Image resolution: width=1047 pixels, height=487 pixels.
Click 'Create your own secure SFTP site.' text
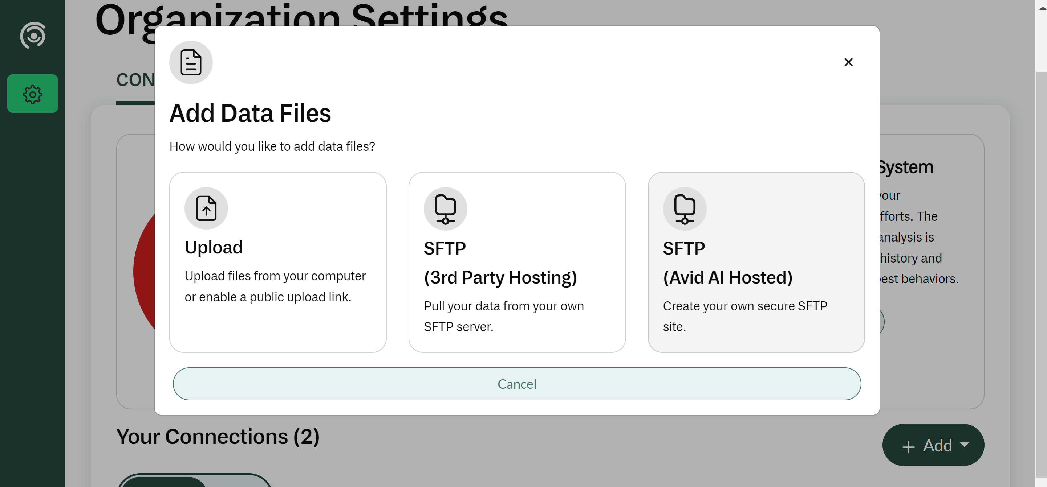tap(745, 316)
